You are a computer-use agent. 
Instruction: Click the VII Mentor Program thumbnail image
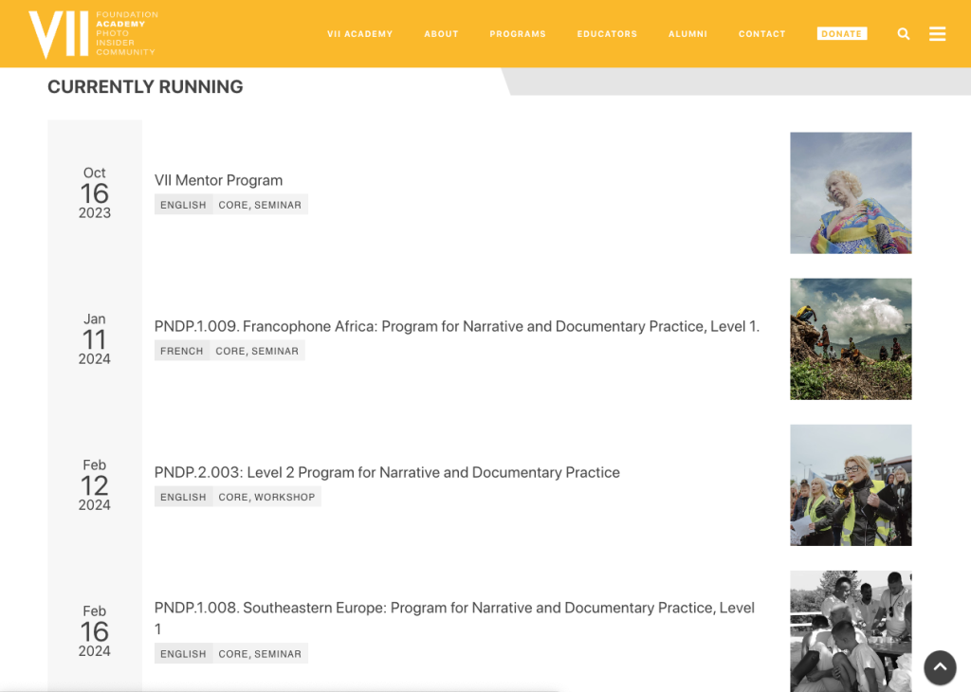pos(851,192)
